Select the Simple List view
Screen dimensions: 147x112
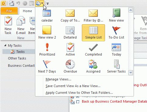93,33
